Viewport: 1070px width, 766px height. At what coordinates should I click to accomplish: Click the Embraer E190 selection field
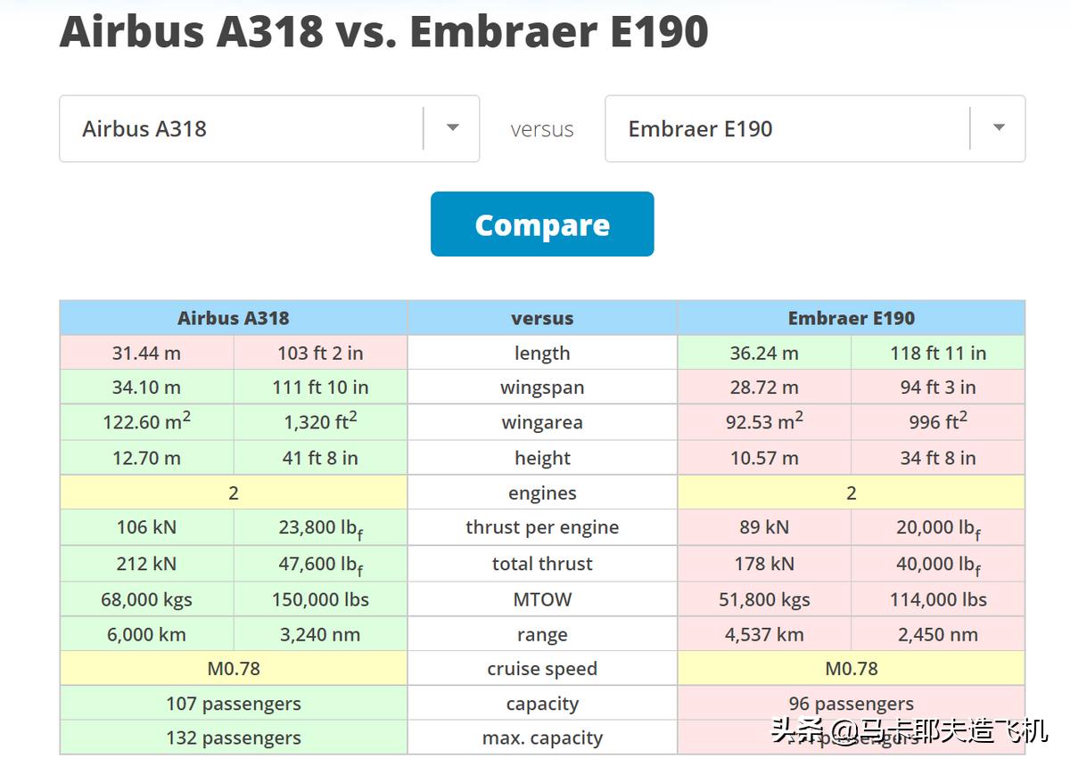click(x=786, y=129)
